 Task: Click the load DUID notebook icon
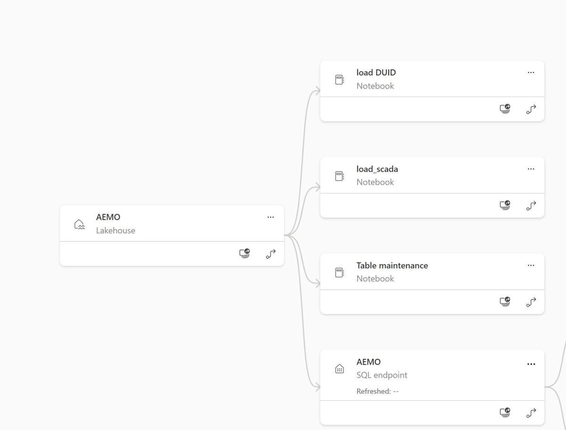(339, 80)
